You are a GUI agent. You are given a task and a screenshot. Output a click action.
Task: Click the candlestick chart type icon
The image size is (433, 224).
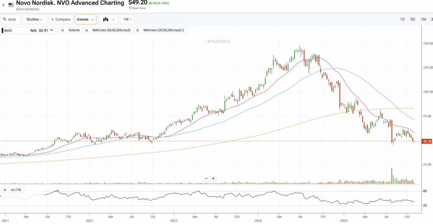click(x=105, y=19)
